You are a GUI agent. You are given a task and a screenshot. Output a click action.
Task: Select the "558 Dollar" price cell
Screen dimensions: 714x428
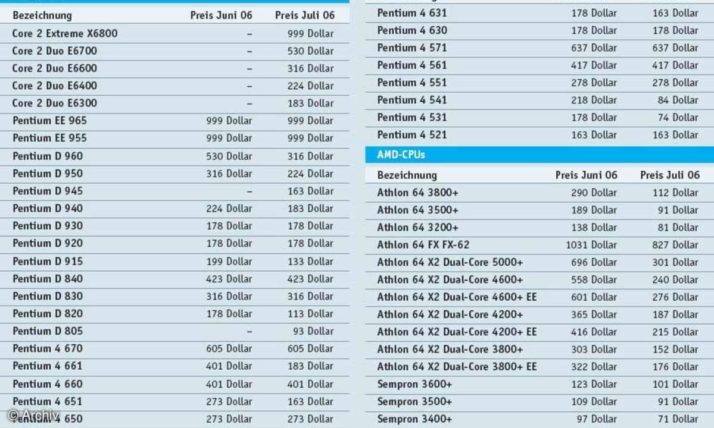pyautogui.click(x=594, y=280)
